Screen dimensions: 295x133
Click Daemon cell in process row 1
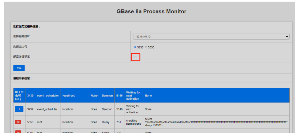pos(107,109)
